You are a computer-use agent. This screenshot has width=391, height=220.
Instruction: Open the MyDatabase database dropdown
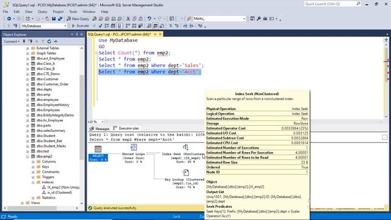65,26
